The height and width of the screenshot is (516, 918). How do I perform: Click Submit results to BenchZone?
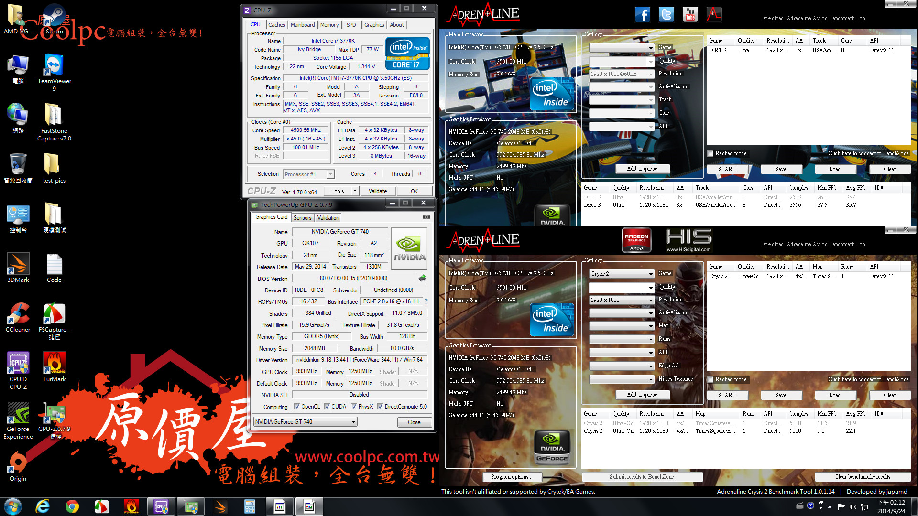pos(642,477)
